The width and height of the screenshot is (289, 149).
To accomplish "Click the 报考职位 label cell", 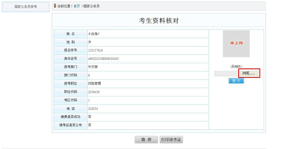I will tap(70, 84).
